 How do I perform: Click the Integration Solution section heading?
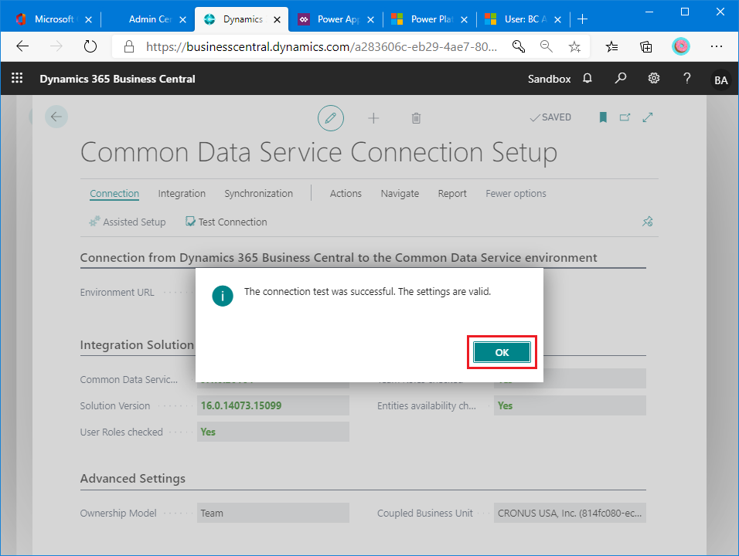tap(137, 344)
